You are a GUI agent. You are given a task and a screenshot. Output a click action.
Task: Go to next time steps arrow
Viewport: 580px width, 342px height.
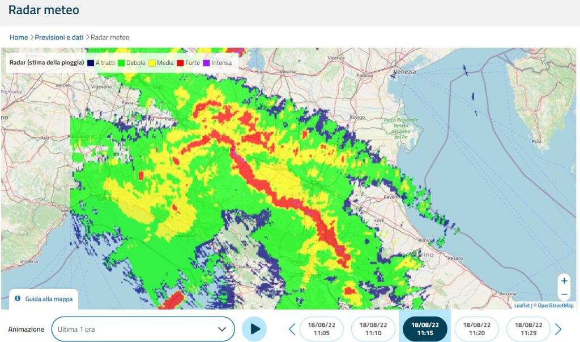pos(558,329)
